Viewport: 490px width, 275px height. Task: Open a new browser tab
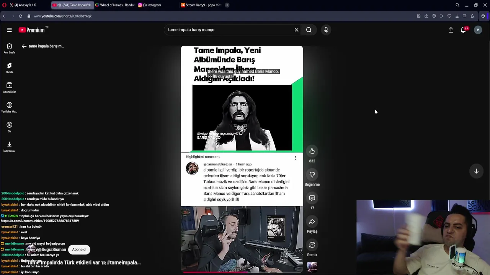227,5
